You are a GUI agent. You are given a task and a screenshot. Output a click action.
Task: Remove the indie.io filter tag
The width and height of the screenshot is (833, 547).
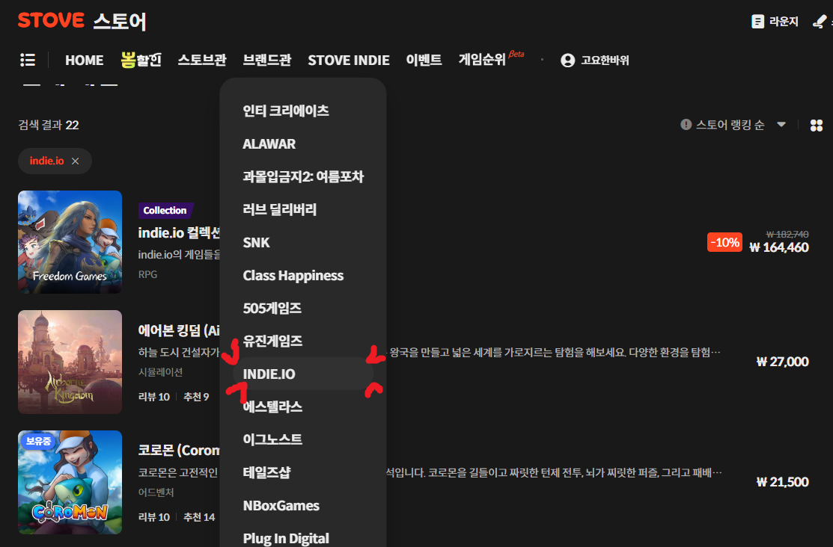click(x=76, y=161)
